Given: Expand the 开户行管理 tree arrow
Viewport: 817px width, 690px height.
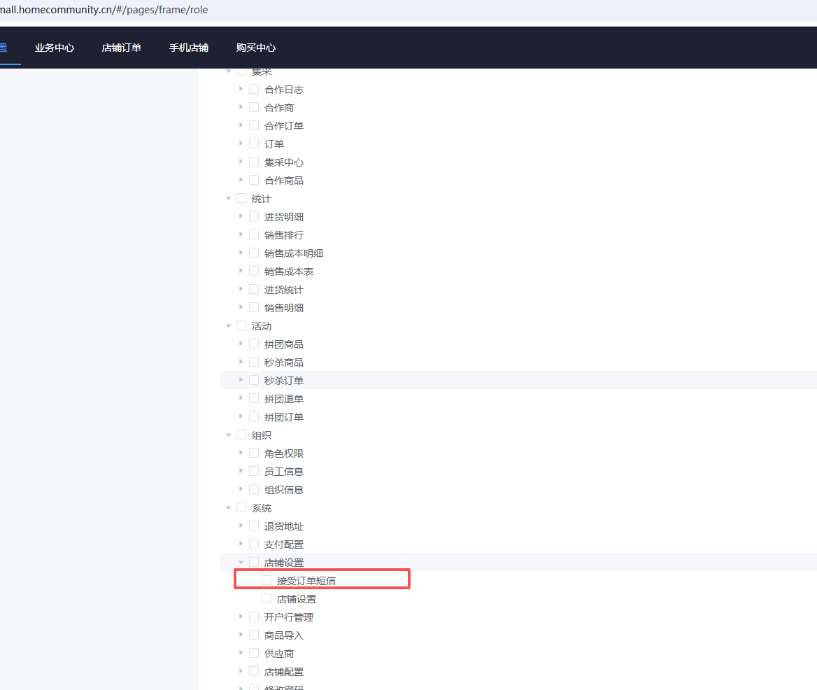Looking at the screenshot, I should tap(241, 617).
